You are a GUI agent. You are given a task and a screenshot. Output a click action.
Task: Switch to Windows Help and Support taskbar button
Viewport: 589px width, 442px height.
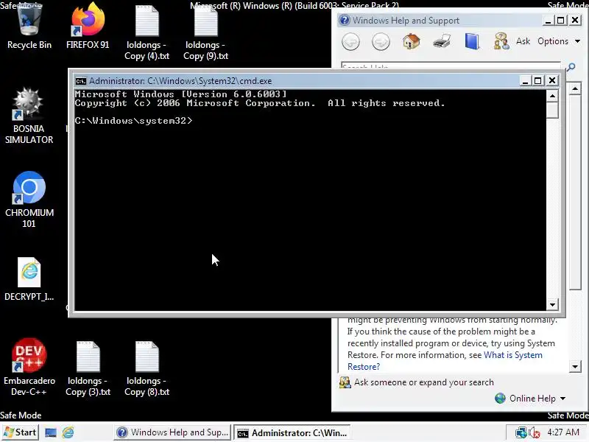pos(172,432)
